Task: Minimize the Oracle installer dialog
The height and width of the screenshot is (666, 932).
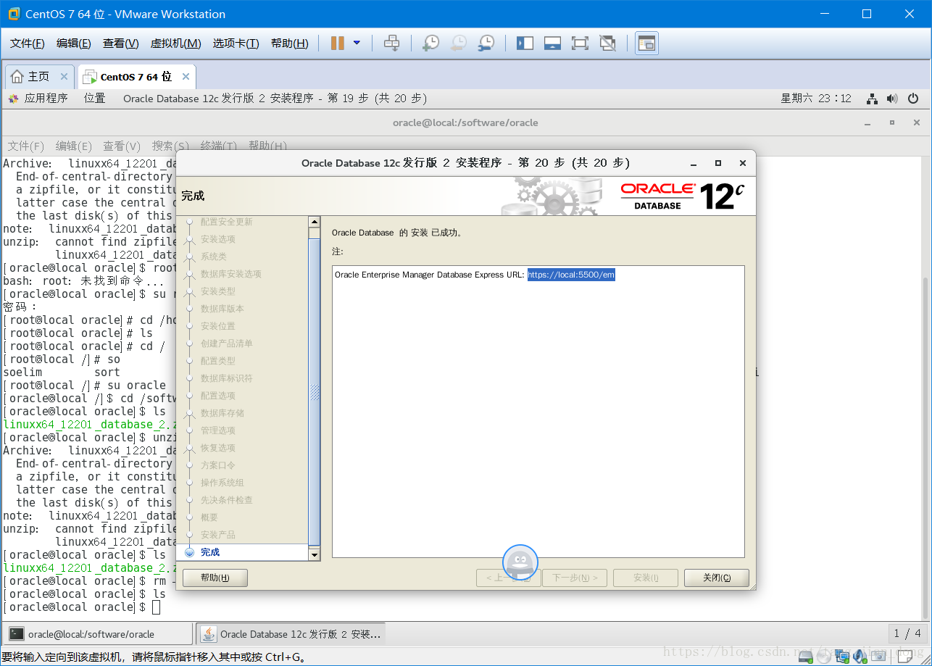Action: click(x=694, y=163)
